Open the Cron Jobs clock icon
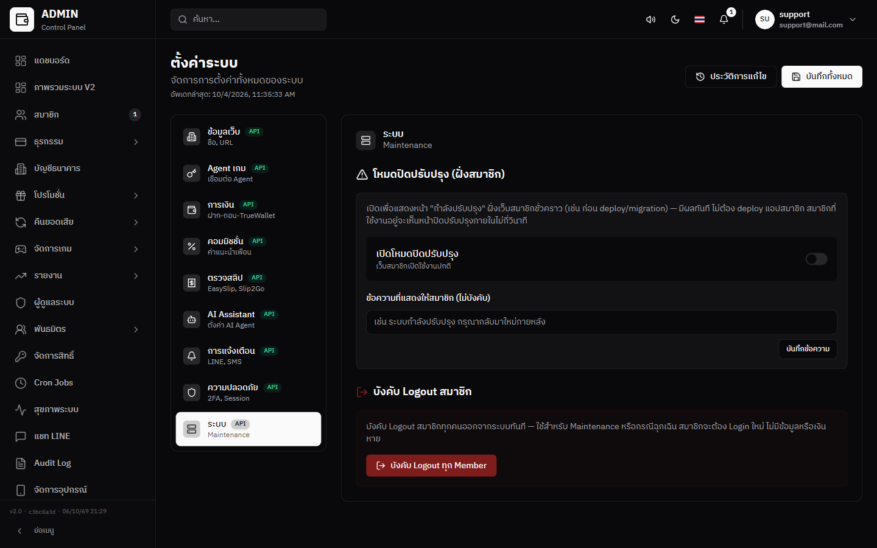877x548 pixels. click(x=21, y=383)
